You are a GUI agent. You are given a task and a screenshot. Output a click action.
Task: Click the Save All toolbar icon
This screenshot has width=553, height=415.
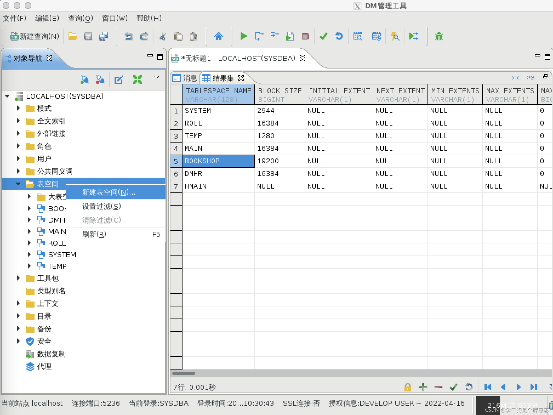pos(104,36)
